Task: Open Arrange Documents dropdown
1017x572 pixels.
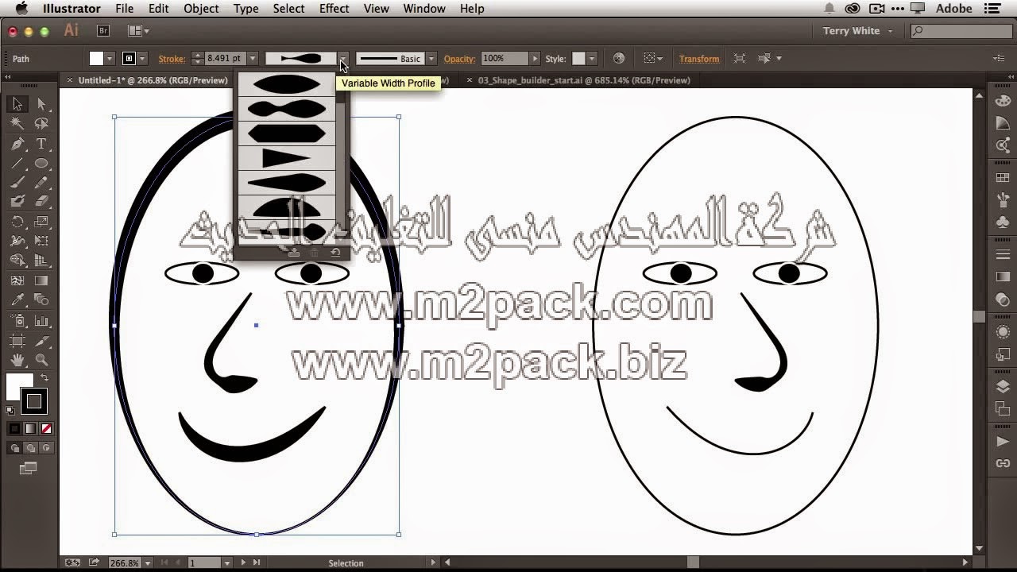Action: [139, 30]
